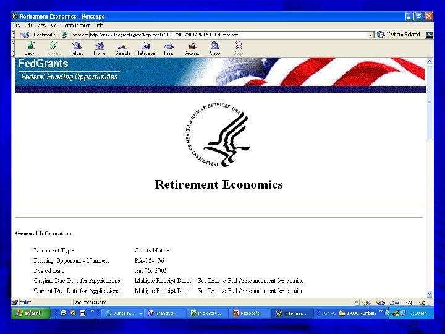Viewport: 445px width, 334px height.
Task: Switch to the Microsoft PowerPoint taskbar window
Action: pos(250,313)
